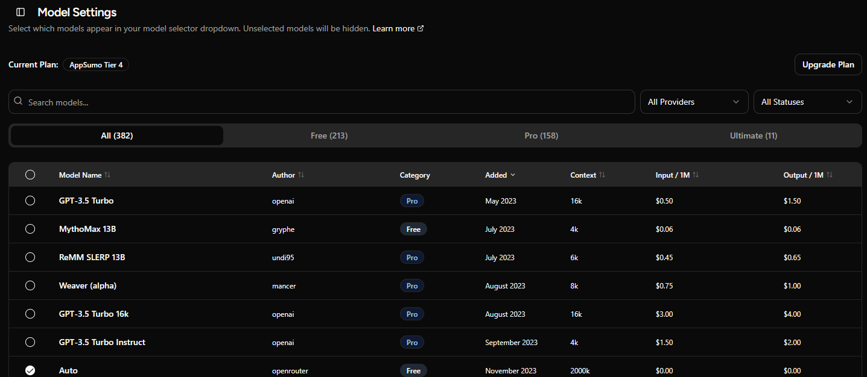Screen dimensions: 867x377
Task: Click the Model Name column header
Action: (80, 175)
